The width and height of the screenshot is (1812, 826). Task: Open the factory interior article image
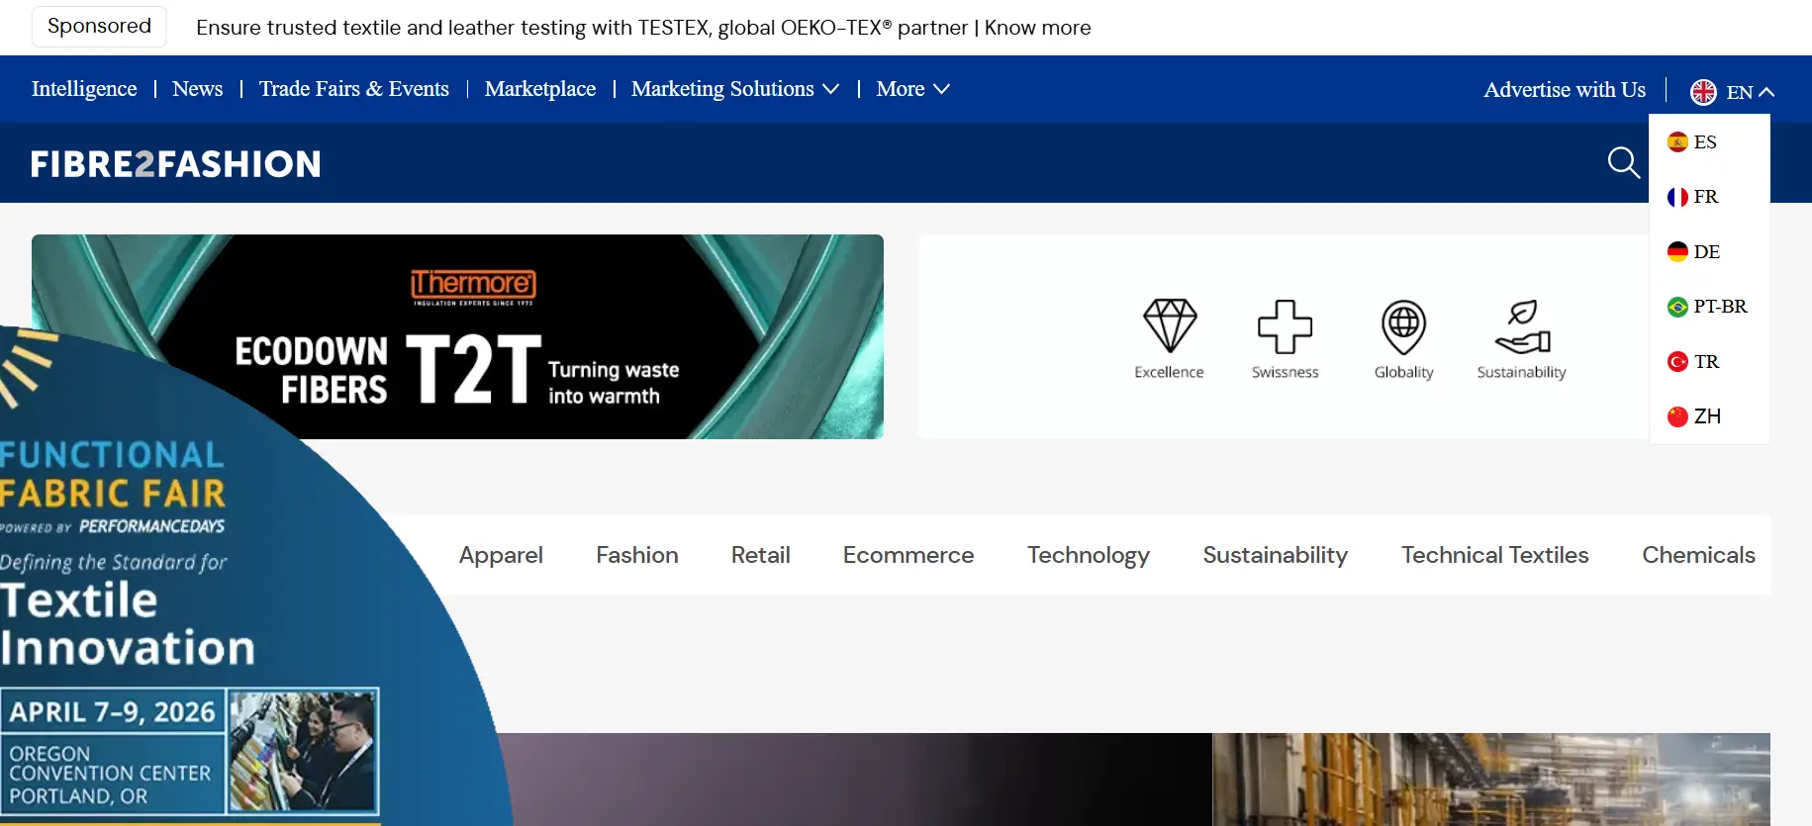[x=1491, y=780]
